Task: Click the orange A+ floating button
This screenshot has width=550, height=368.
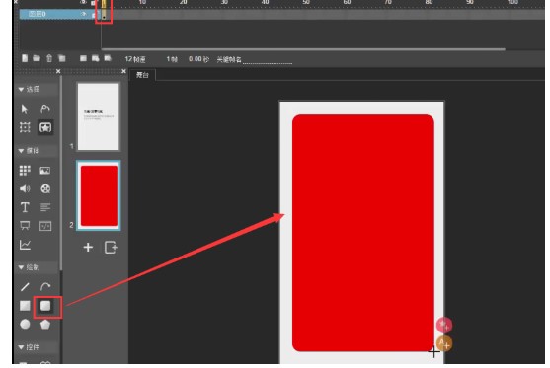Action: pyautogui.click(x=444, y=343)
